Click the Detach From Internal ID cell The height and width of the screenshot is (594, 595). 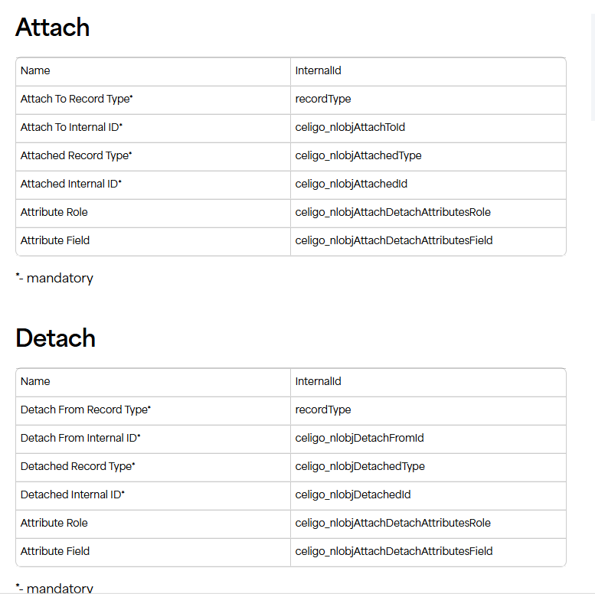80,438
